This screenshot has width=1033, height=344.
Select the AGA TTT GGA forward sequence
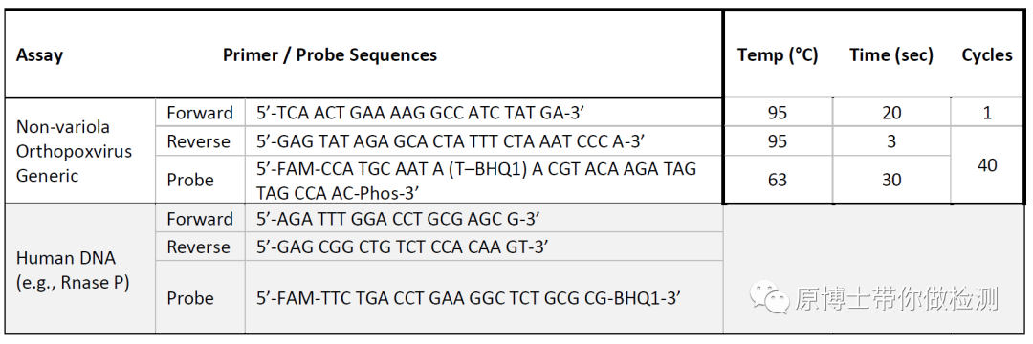click(398, 219)
